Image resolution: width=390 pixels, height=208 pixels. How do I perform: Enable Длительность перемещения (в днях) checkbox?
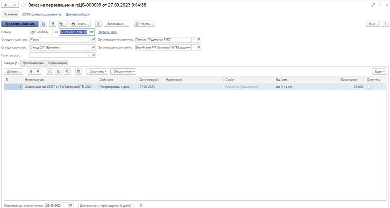78,205
